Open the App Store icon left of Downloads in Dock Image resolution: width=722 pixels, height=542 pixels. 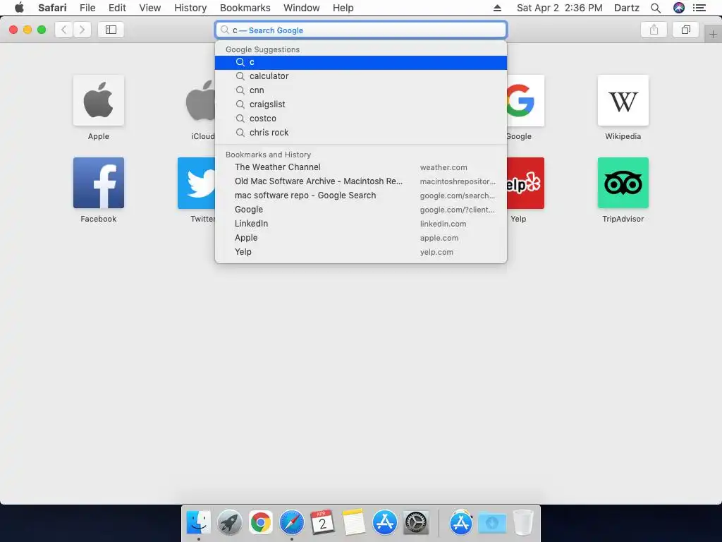(461, 523)
